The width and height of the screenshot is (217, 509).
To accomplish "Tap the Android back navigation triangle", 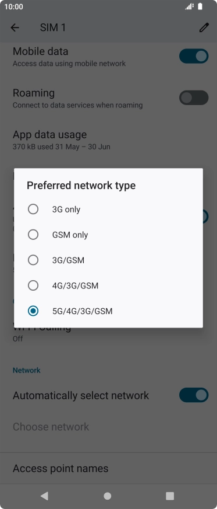I will tap(44, 496).
